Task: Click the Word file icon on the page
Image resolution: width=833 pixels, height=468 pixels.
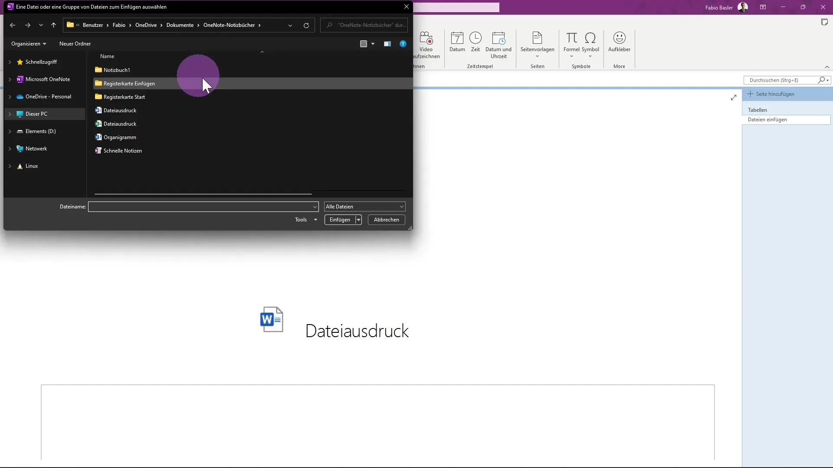Action: 272,319
